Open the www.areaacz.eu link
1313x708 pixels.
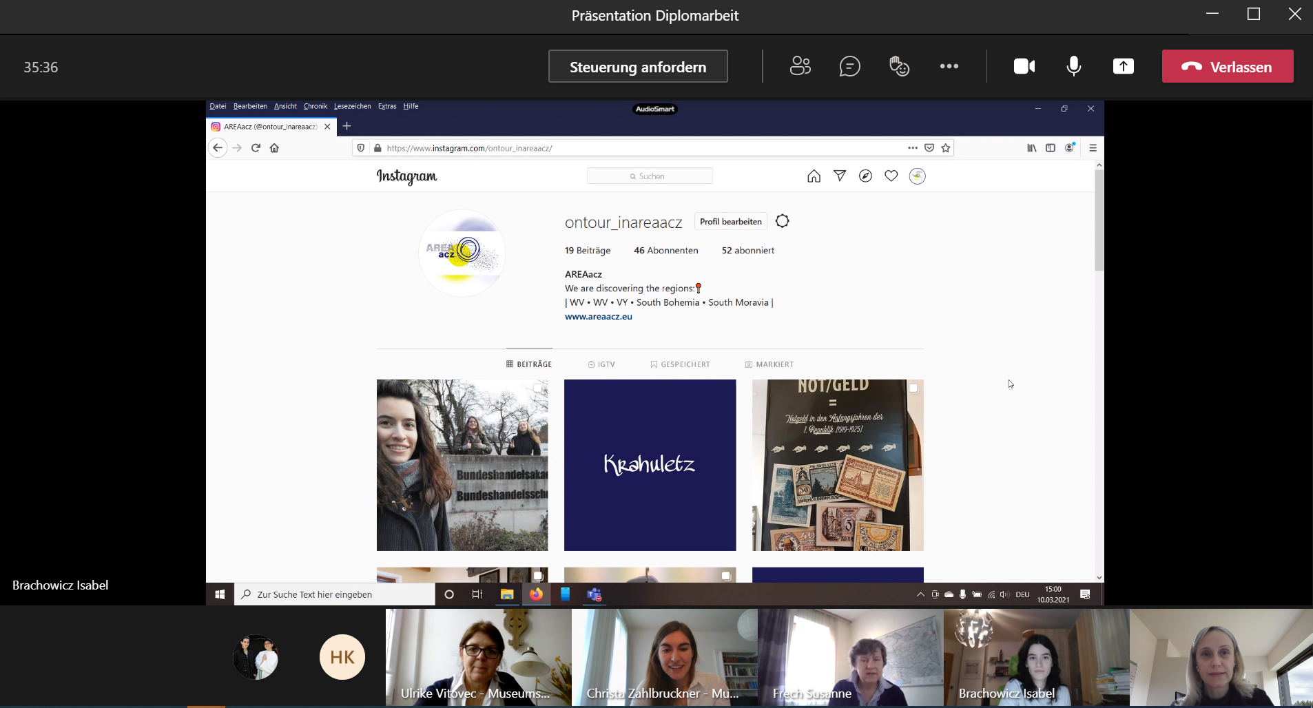(598, 317)
